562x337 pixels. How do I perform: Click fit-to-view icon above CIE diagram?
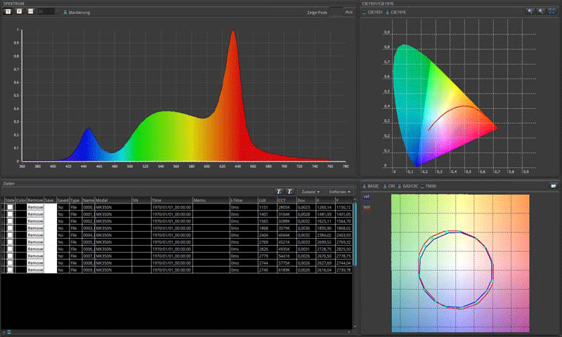554,12
